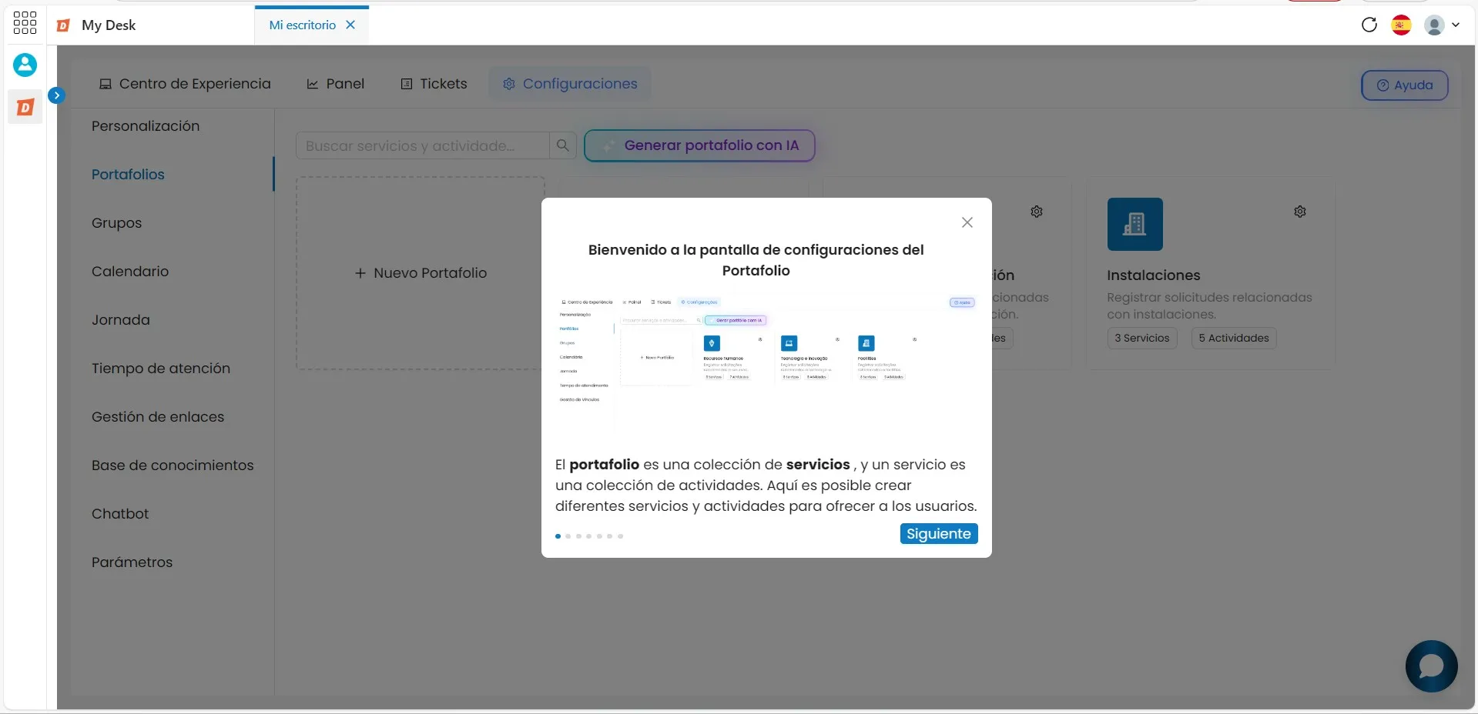Open the user account dropdown arrow
1478x714 pixels.
[1456, 25]
